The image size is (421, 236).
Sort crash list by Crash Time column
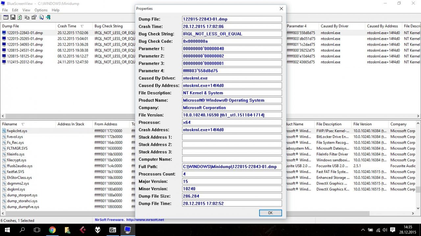67,26
